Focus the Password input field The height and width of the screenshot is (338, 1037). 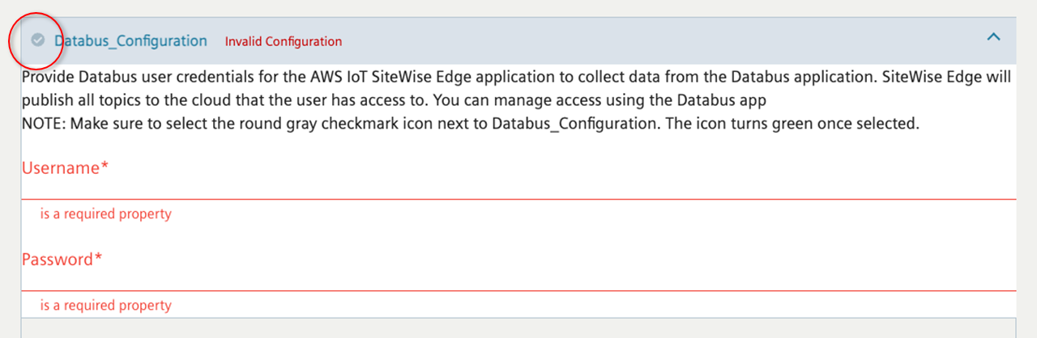pyautogui.click(x=518, y=280)
